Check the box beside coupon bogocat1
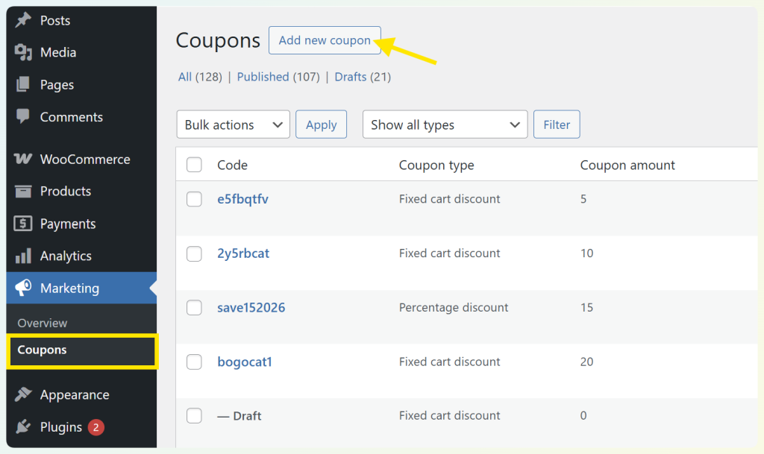The width and height of the screenshot is (764, 454). (x=194, y=362)
